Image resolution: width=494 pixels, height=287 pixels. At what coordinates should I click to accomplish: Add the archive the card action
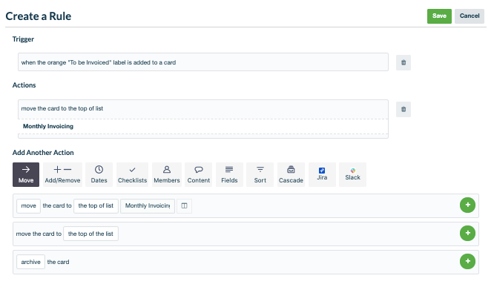(467, 262)
